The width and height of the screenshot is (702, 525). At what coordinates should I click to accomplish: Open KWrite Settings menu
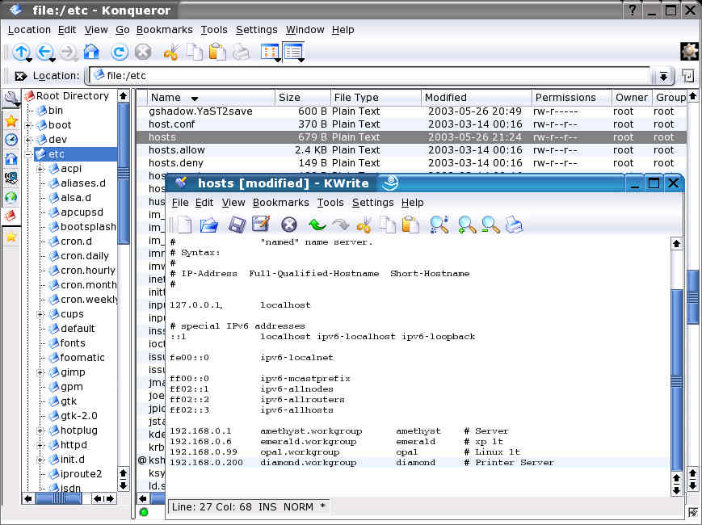372,203
